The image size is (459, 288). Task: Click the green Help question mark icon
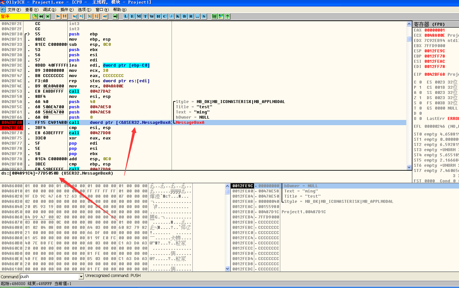pos(228,16)
